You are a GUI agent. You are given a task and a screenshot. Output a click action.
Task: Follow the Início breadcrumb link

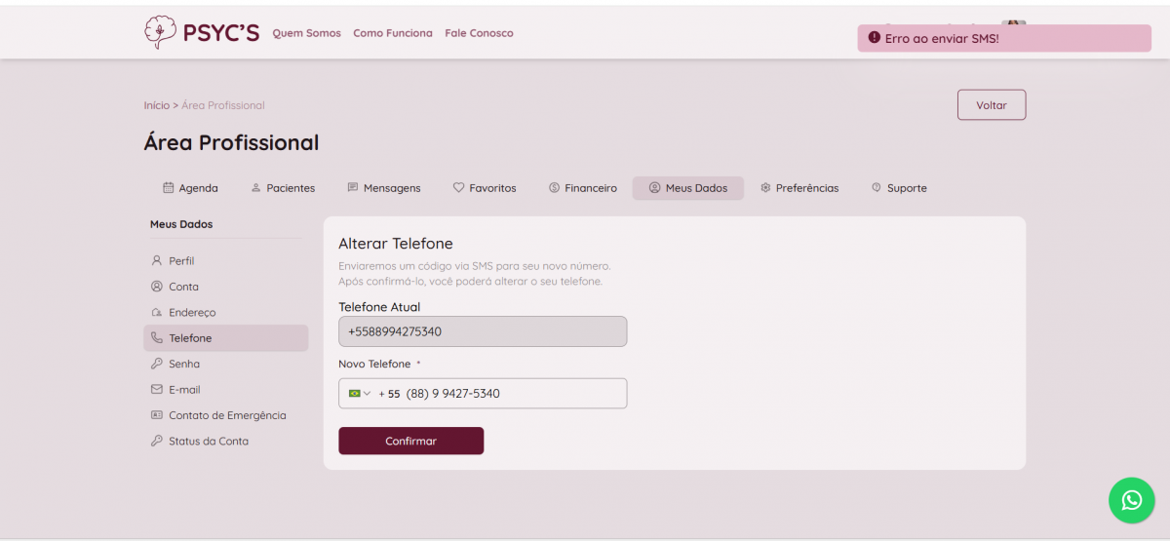point(156,105)
